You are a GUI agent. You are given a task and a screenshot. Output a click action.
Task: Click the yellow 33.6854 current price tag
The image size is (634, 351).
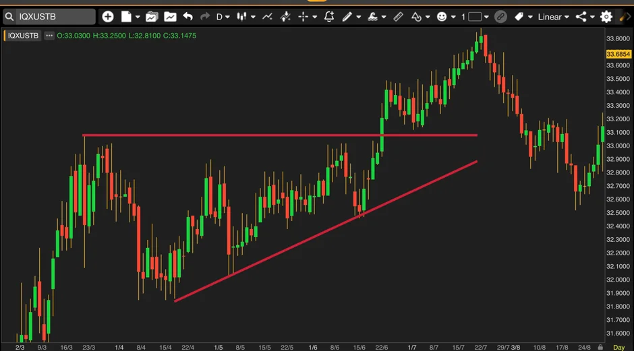click(x=618, y=54)
